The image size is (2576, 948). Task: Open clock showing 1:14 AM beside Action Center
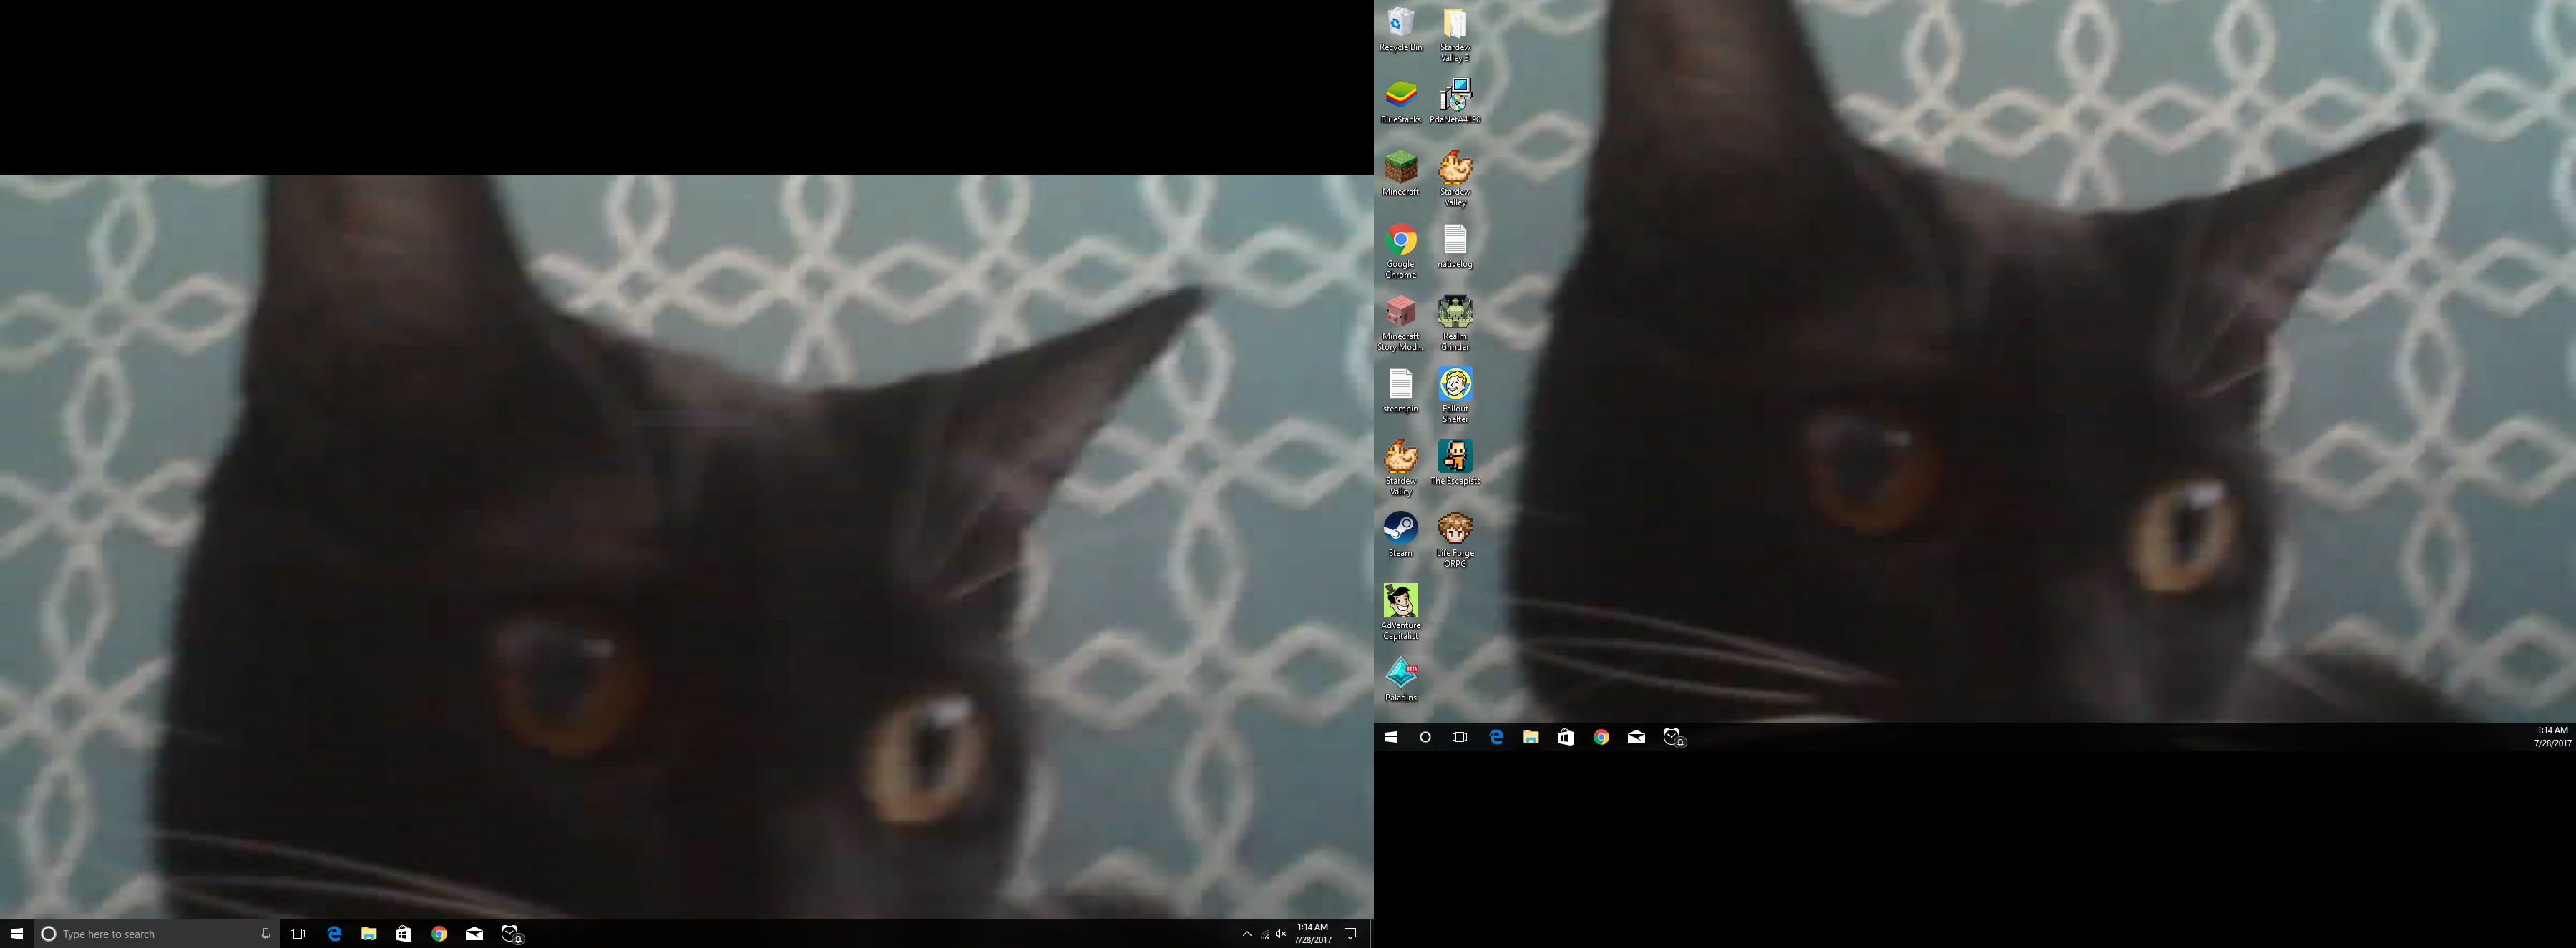click(x=1312, y=934)
